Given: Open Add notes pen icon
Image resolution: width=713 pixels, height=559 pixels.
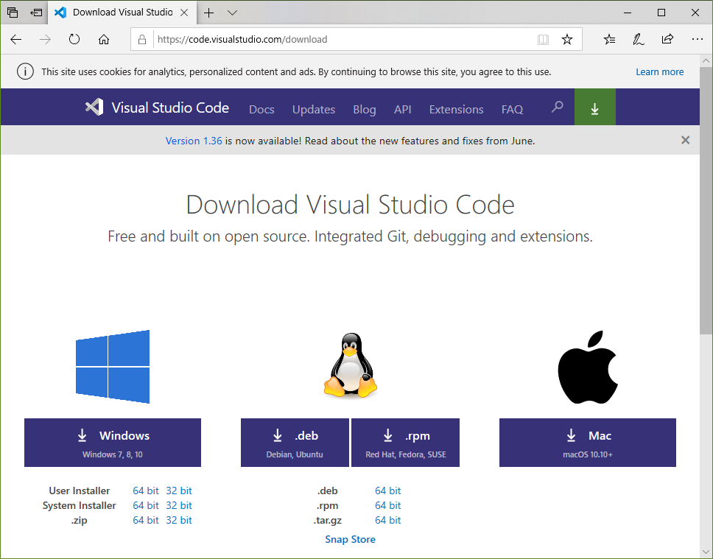Looking at the screenshot, I should tap(639, 40).
